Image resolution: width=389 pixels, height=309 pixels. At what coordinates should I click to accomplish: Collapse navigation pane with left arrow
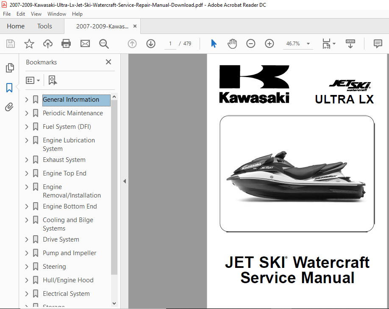125,181
